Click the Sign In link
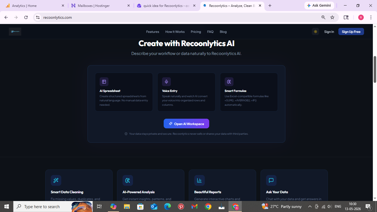 point(329,32)
